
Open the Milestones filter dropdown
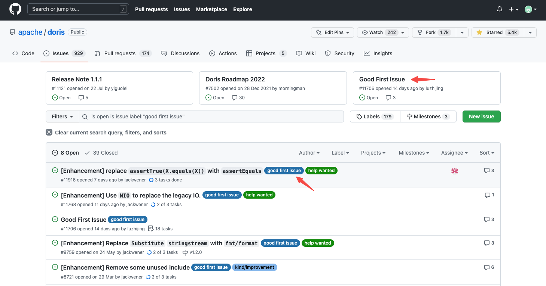click(414, 153)
